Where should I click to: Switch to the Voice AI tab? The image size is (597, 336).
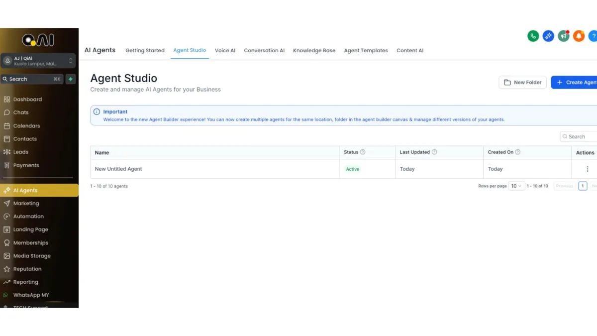tap(225, 51)
